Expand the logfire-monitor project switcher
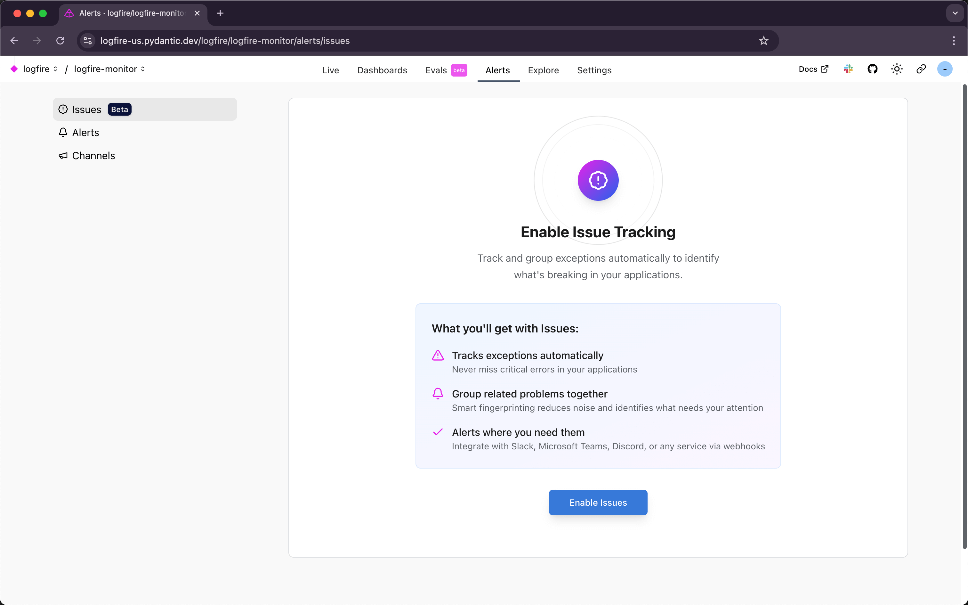The image size is (968, 605). click(142, 69)
